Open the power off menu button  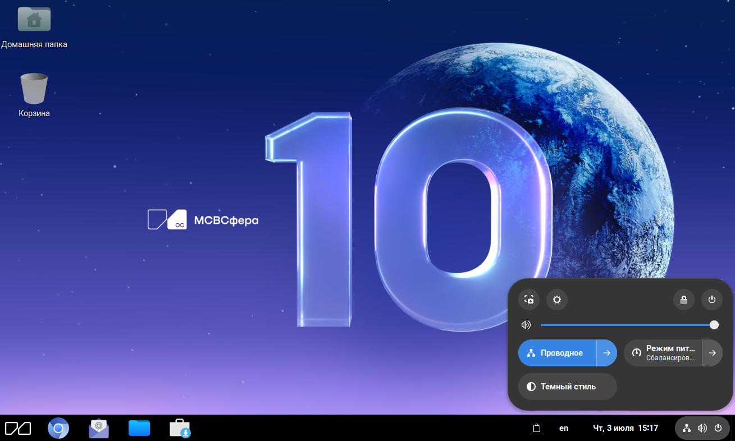tap(712, 300)
